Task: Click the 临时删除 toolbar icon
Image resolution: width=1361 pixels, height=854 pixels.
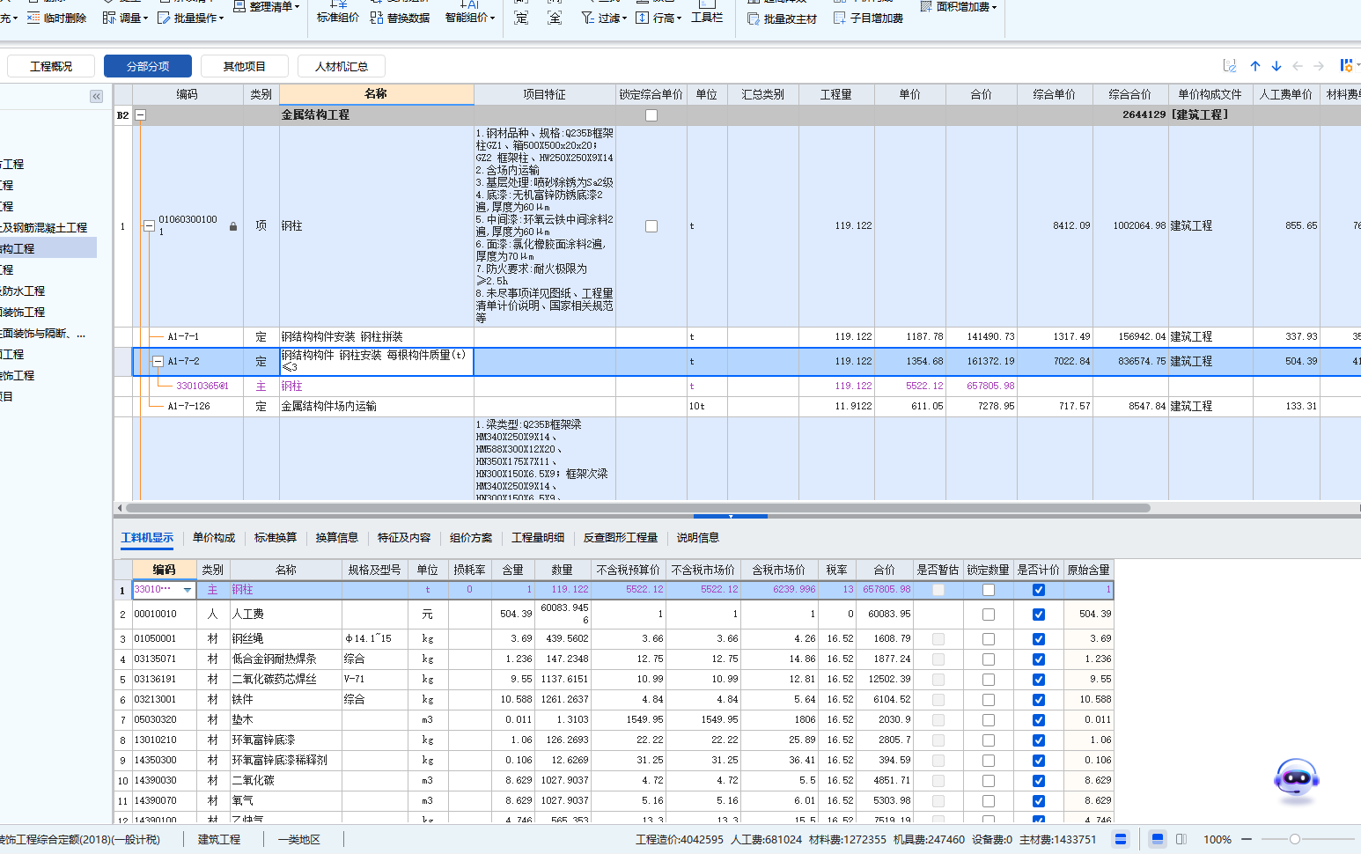Action: point(33,18)
